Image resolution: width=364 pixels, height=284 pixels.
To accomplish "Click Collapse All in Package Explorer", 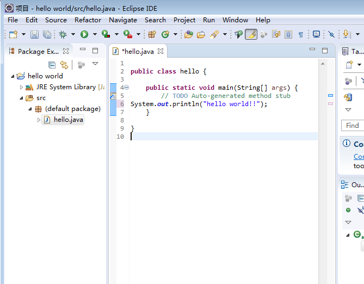I will pyautogui.click(x=52, y=65).
